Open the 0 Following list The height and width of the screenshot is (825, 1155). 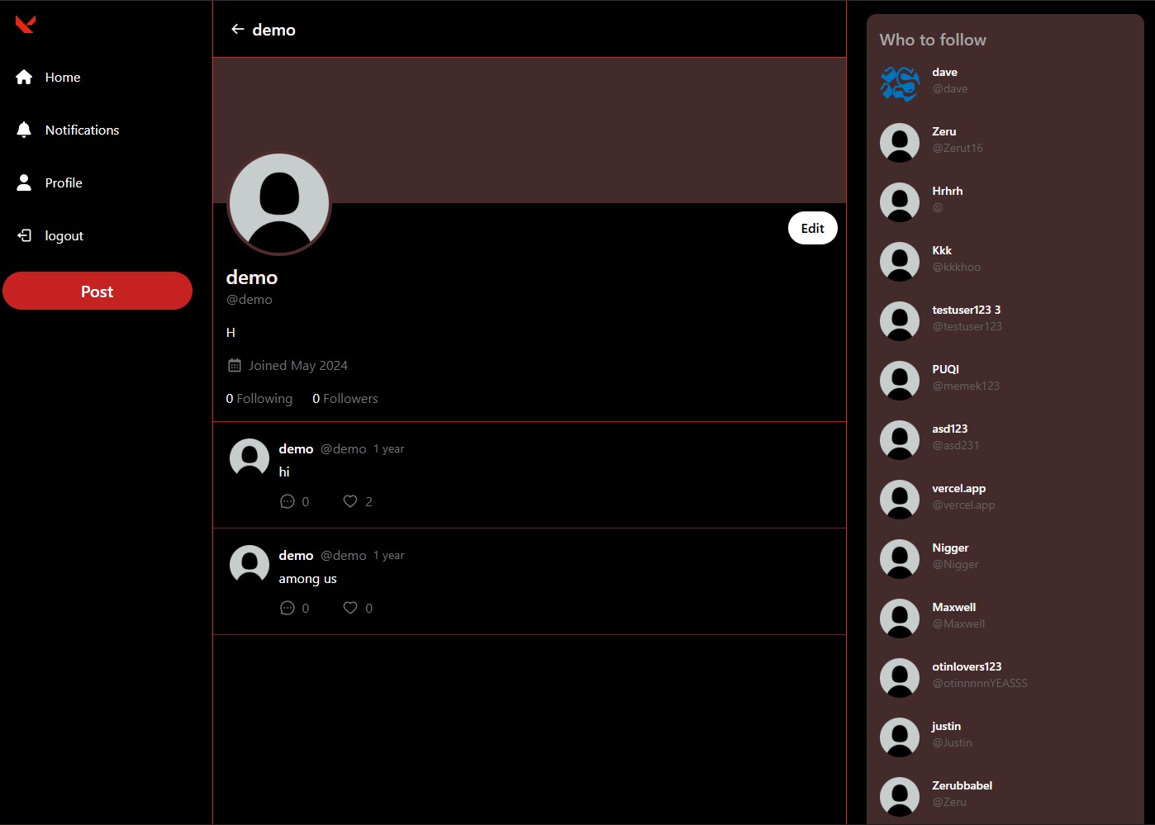pos(259,398)
